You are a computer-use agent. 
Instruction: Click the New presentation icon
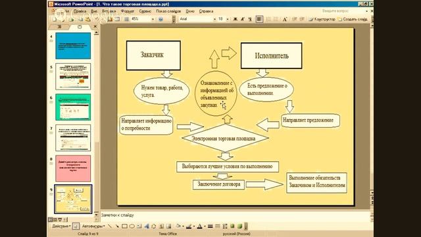(54, 19)
